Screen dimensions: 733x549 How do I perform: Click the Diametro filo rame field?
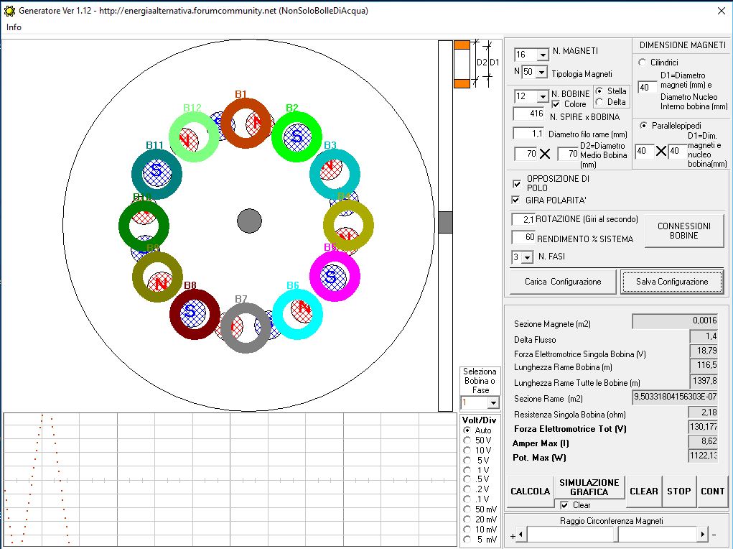pos(528,134)
